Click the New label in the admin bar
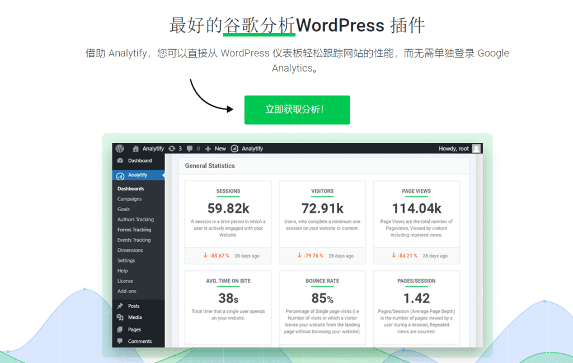 (220, 149)
